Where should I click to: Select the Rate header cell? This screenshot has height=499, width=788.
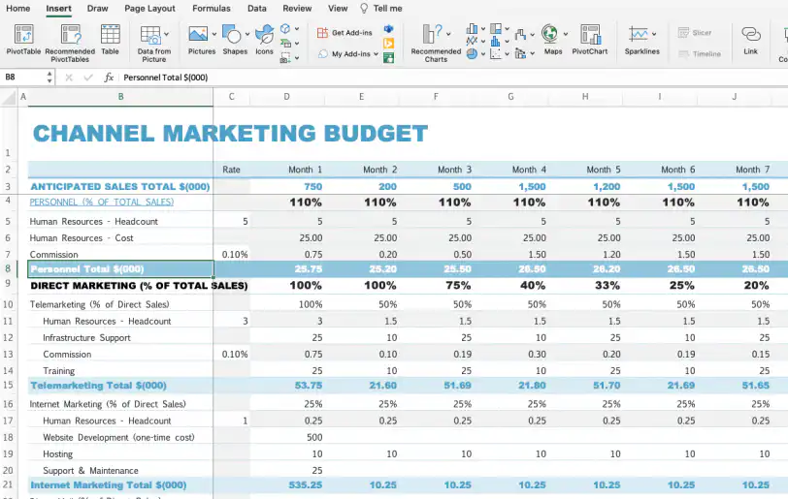pos(231,170)
